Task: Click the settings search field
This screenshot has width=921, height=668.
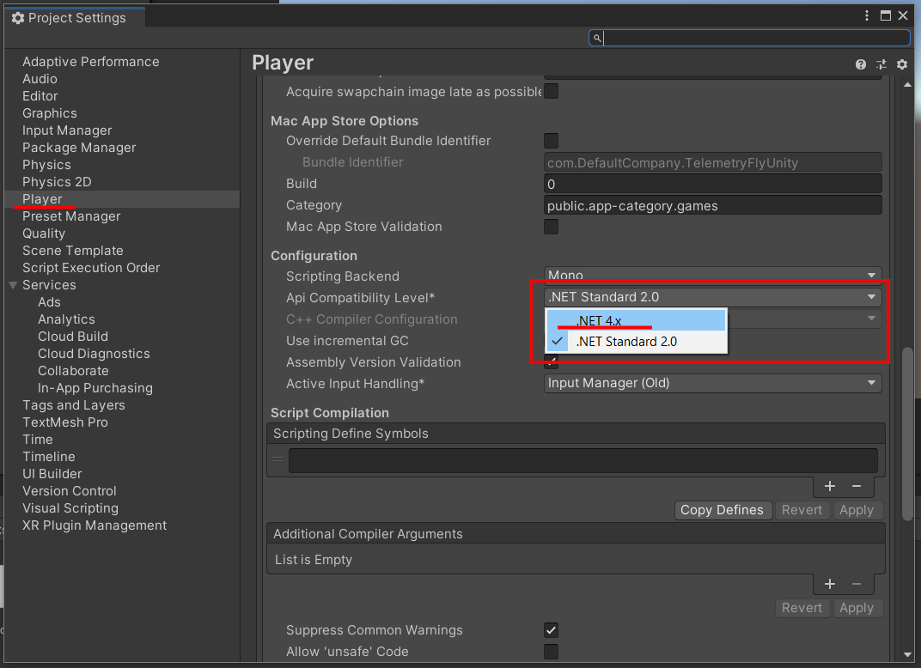Action: [x=749, y=38]
